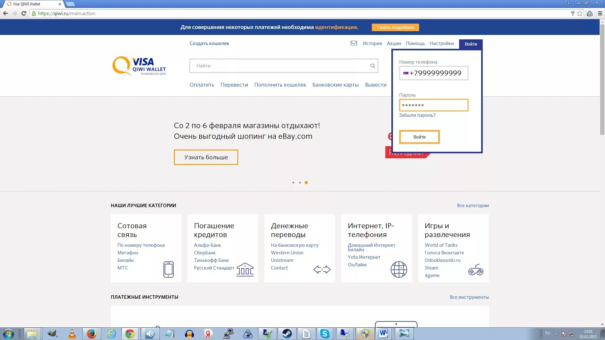This screenshot has height=340, width=605.
Task: Select the first carousel dot
Action: pos(293,183)
